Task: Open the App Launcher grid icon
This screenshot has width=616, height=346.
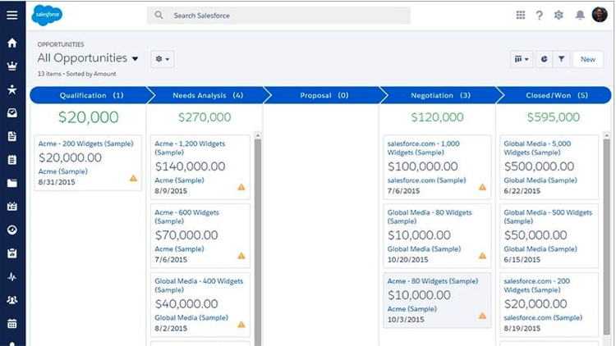Action: click(520, 15)
